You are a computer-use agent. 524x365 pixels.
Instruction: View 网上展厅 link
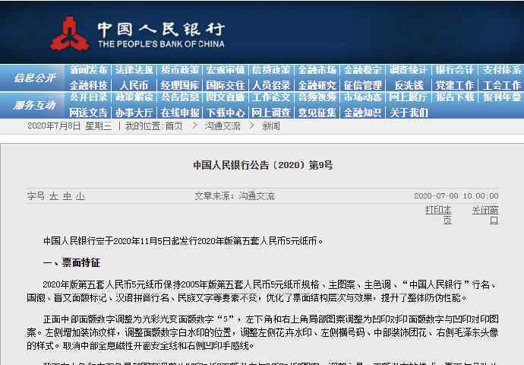click(409, 97)
